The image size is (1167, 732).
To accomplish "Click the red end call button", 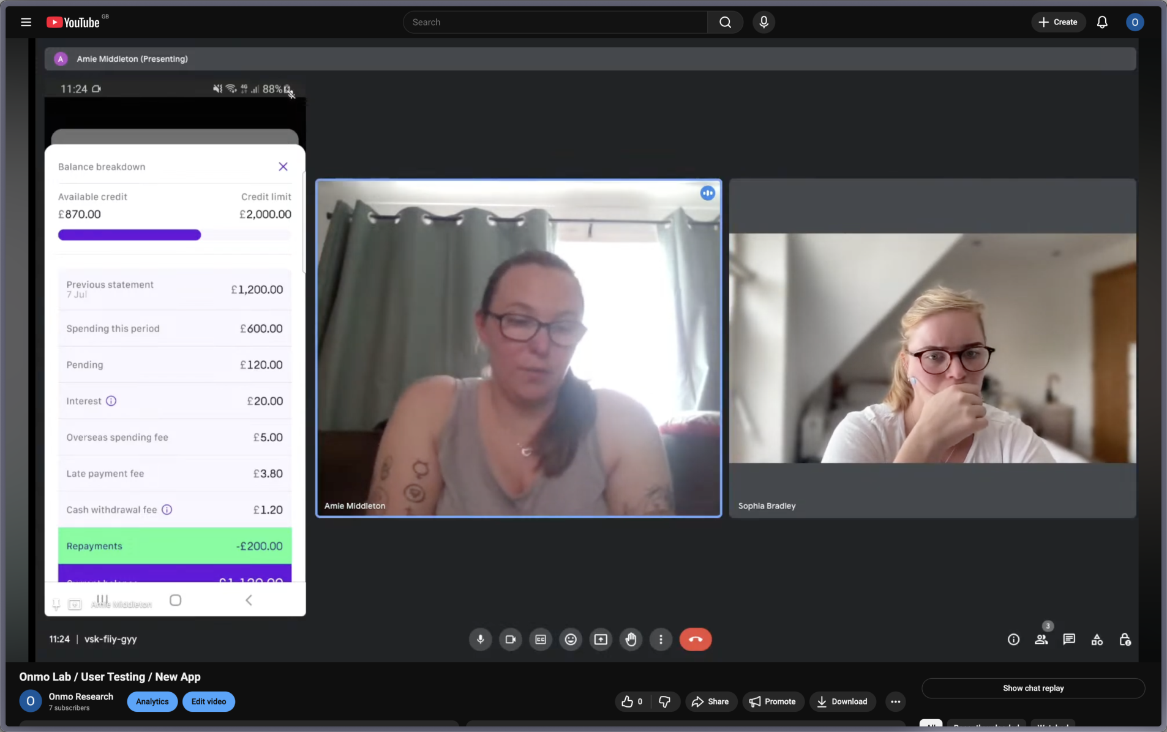I will tap(695, 640).
